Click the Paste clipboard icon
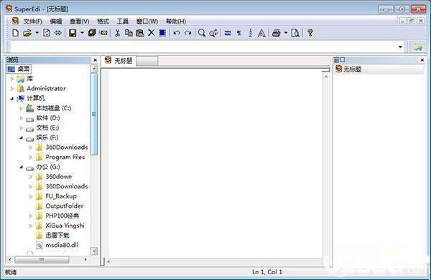The image size is (431, 280). coord(140,33)
